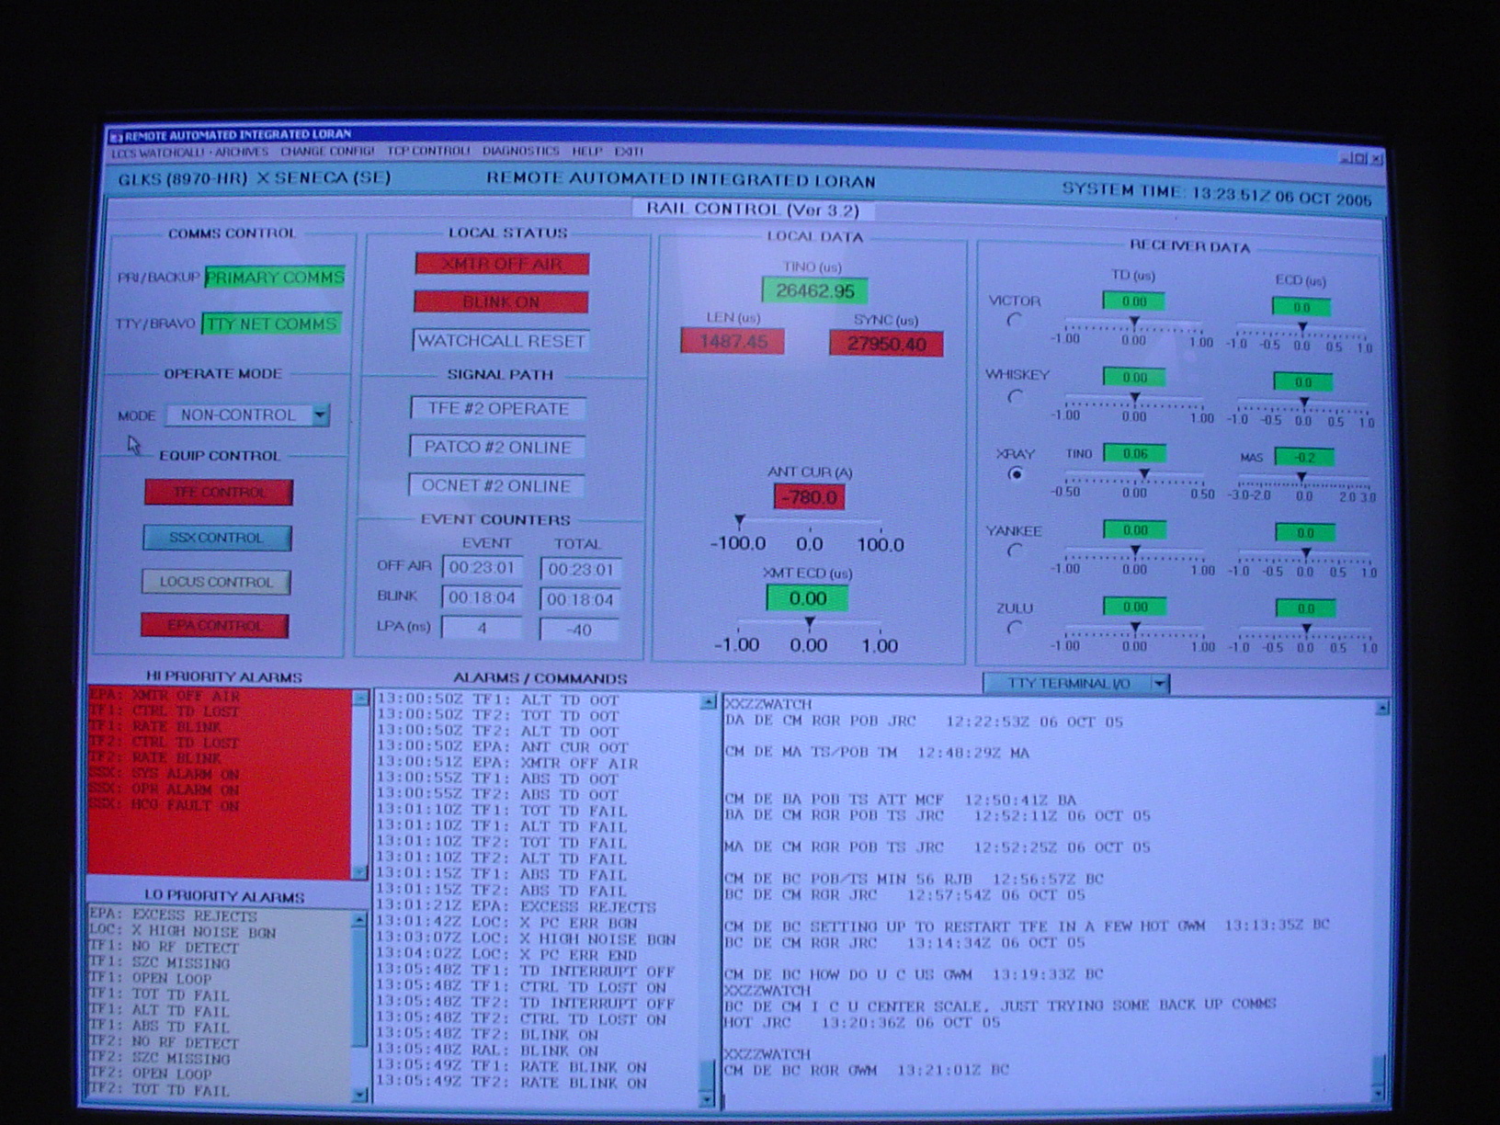This screenshot has height=1125, width=1500.
Task: Click the LPA EVENT field showing 4
Action: pos(482,628)
